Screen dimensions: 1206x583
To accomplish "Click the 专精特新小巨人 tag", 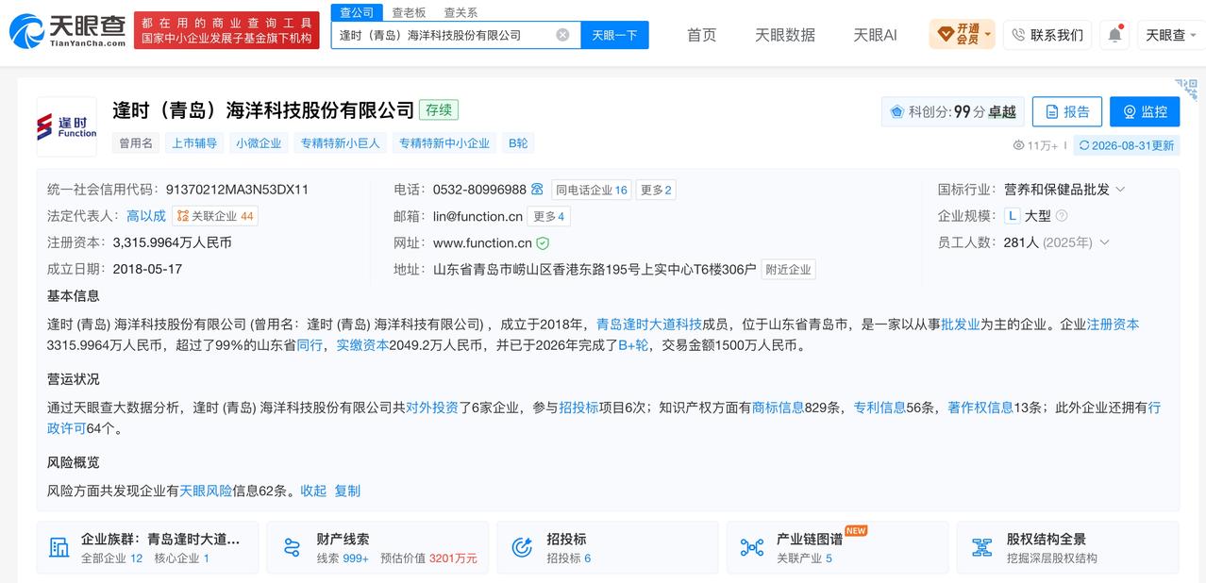I will 340,143.
